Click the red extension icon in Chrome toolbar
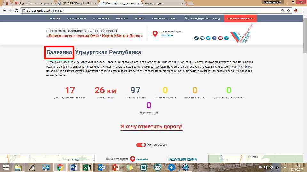Viewport: 307px width, 172px height. 296,11
